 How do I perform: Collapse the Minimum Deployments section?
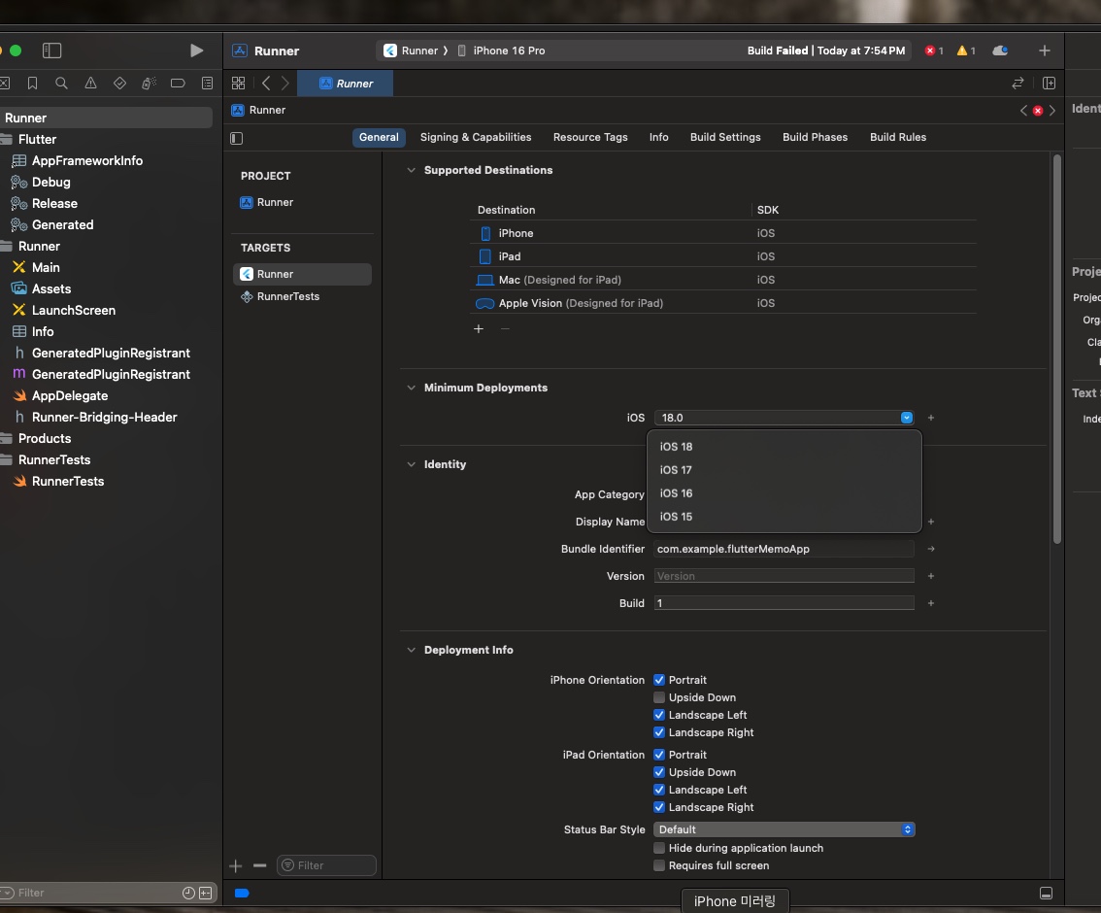click(412, 388)
